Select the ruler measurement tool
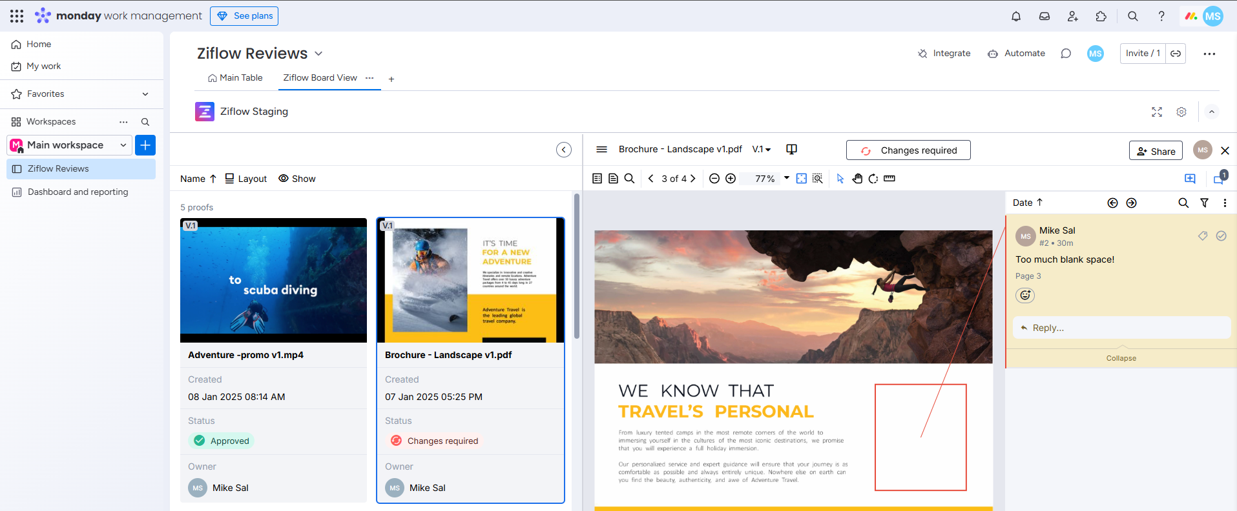 coord(889,179)
